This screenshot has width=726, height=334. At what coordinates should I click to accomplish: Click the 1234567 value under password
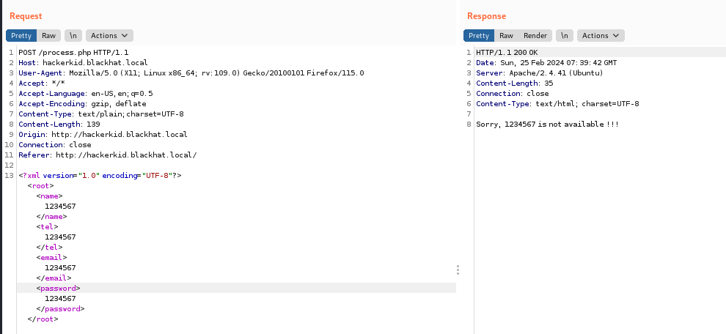pos(60,298)
